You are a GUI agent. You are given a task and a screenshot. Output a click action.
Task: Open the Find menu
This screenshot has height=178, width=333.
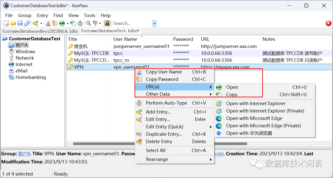(x=58, y=15)
